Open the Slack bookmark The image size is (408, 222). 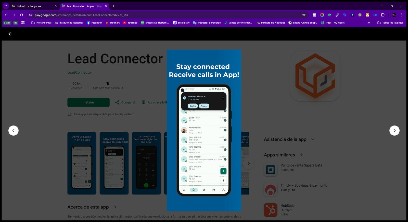coord(7,23)
